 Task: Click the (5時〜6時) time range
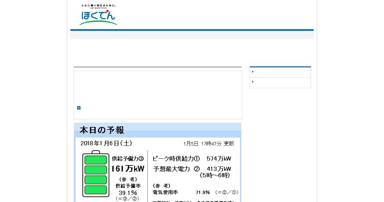[215, 175]
